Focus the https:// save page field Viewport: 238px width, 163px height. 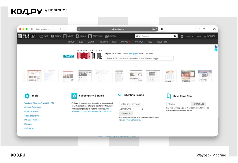point(179,104)
